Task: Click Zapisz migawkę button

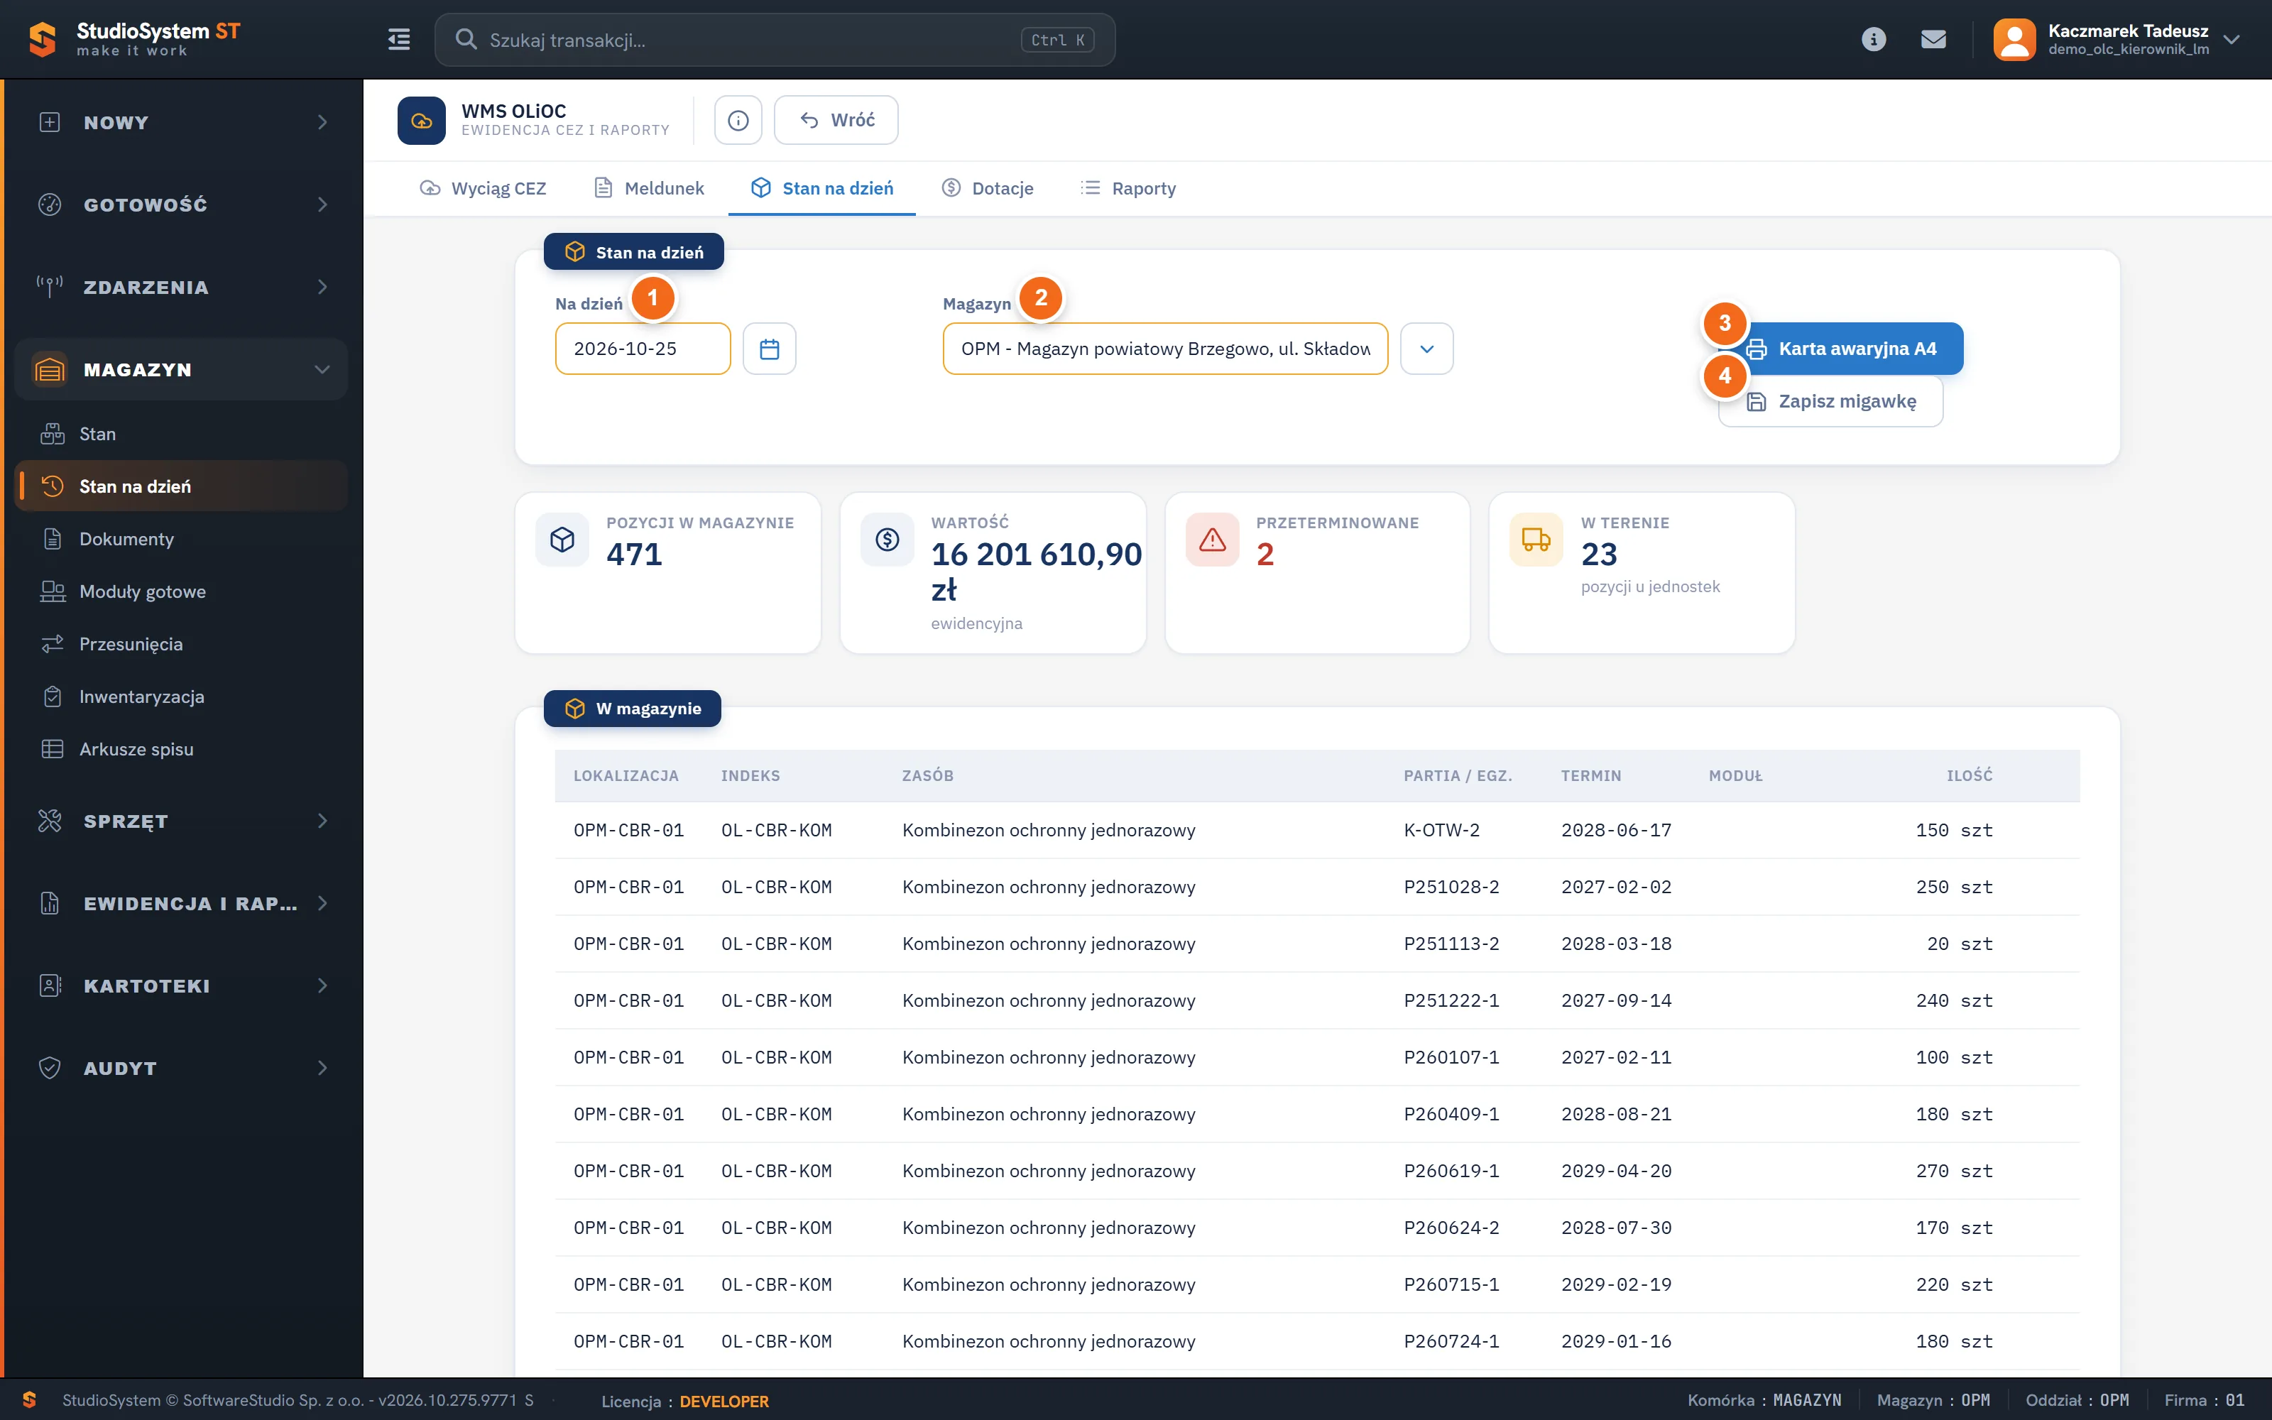Action: [x=1830, y=402]
